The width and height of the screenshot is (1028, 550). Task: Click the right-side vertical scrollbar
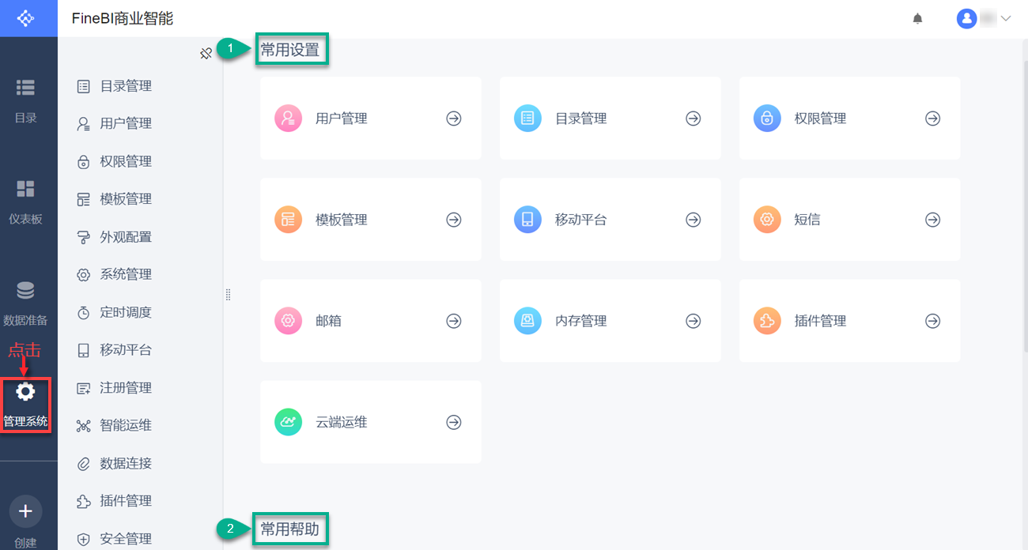coord(1025,198)
